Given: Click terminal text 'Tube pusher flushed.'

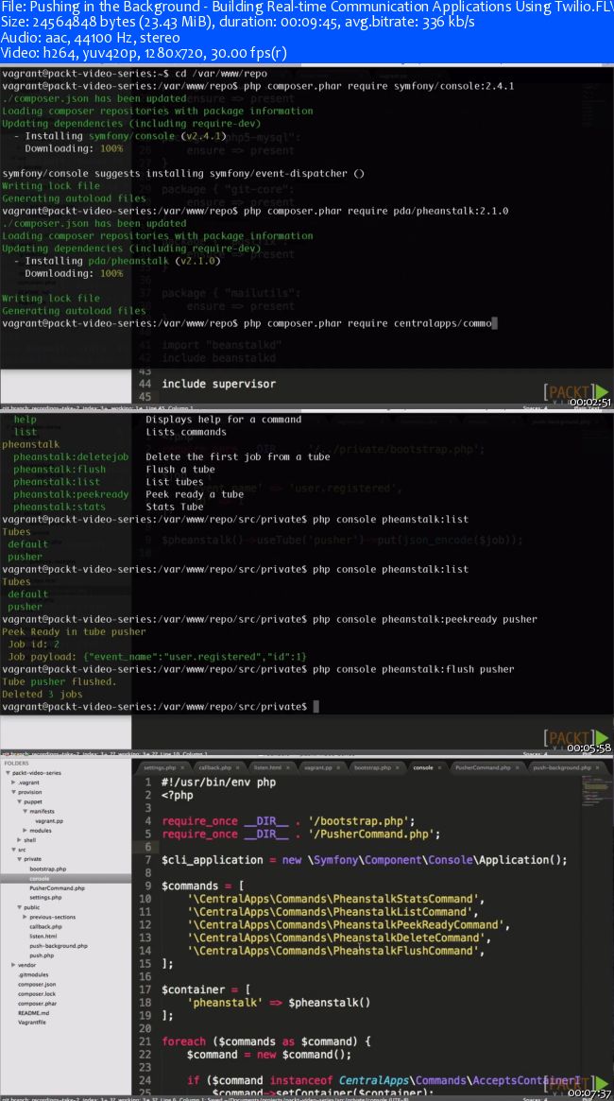Looking at the screenshot, I should (x=59, y=681).
